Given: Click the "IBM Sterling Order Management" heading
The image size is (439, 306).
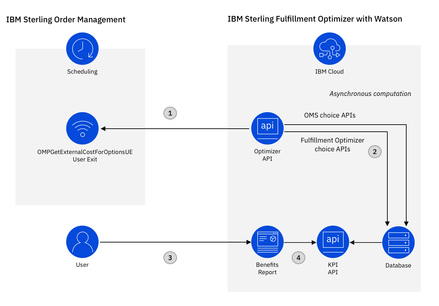Looking at the screenshot, I should pyautogui.click(x=66, y=20).
